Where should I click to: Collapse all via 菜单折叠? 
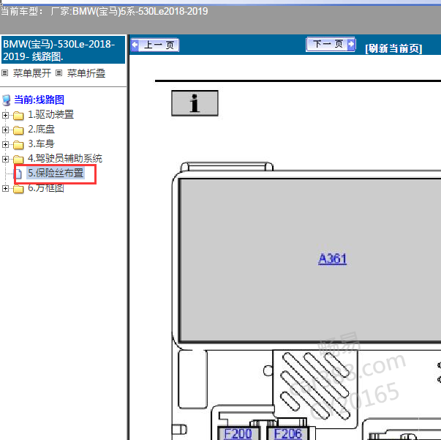coord(86,73)
